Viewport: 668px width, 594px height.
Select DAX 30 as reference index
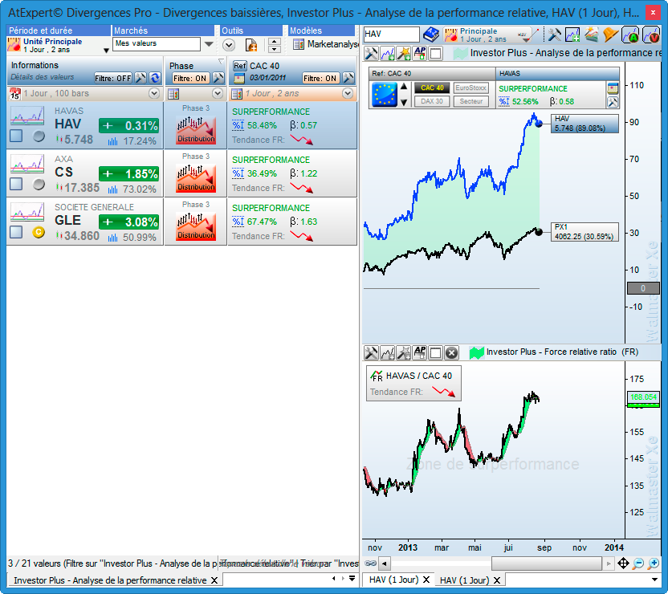432,101
